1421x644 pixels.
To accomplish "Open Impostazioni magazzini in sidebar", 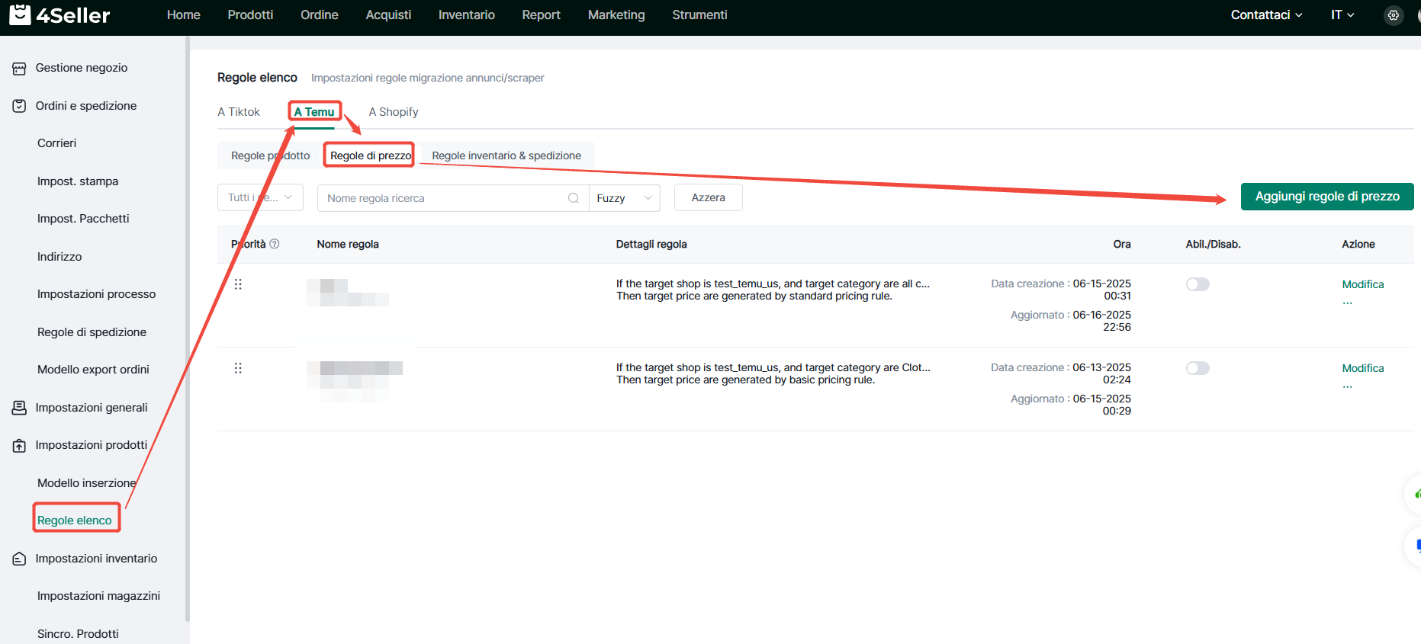I will 98,596.
